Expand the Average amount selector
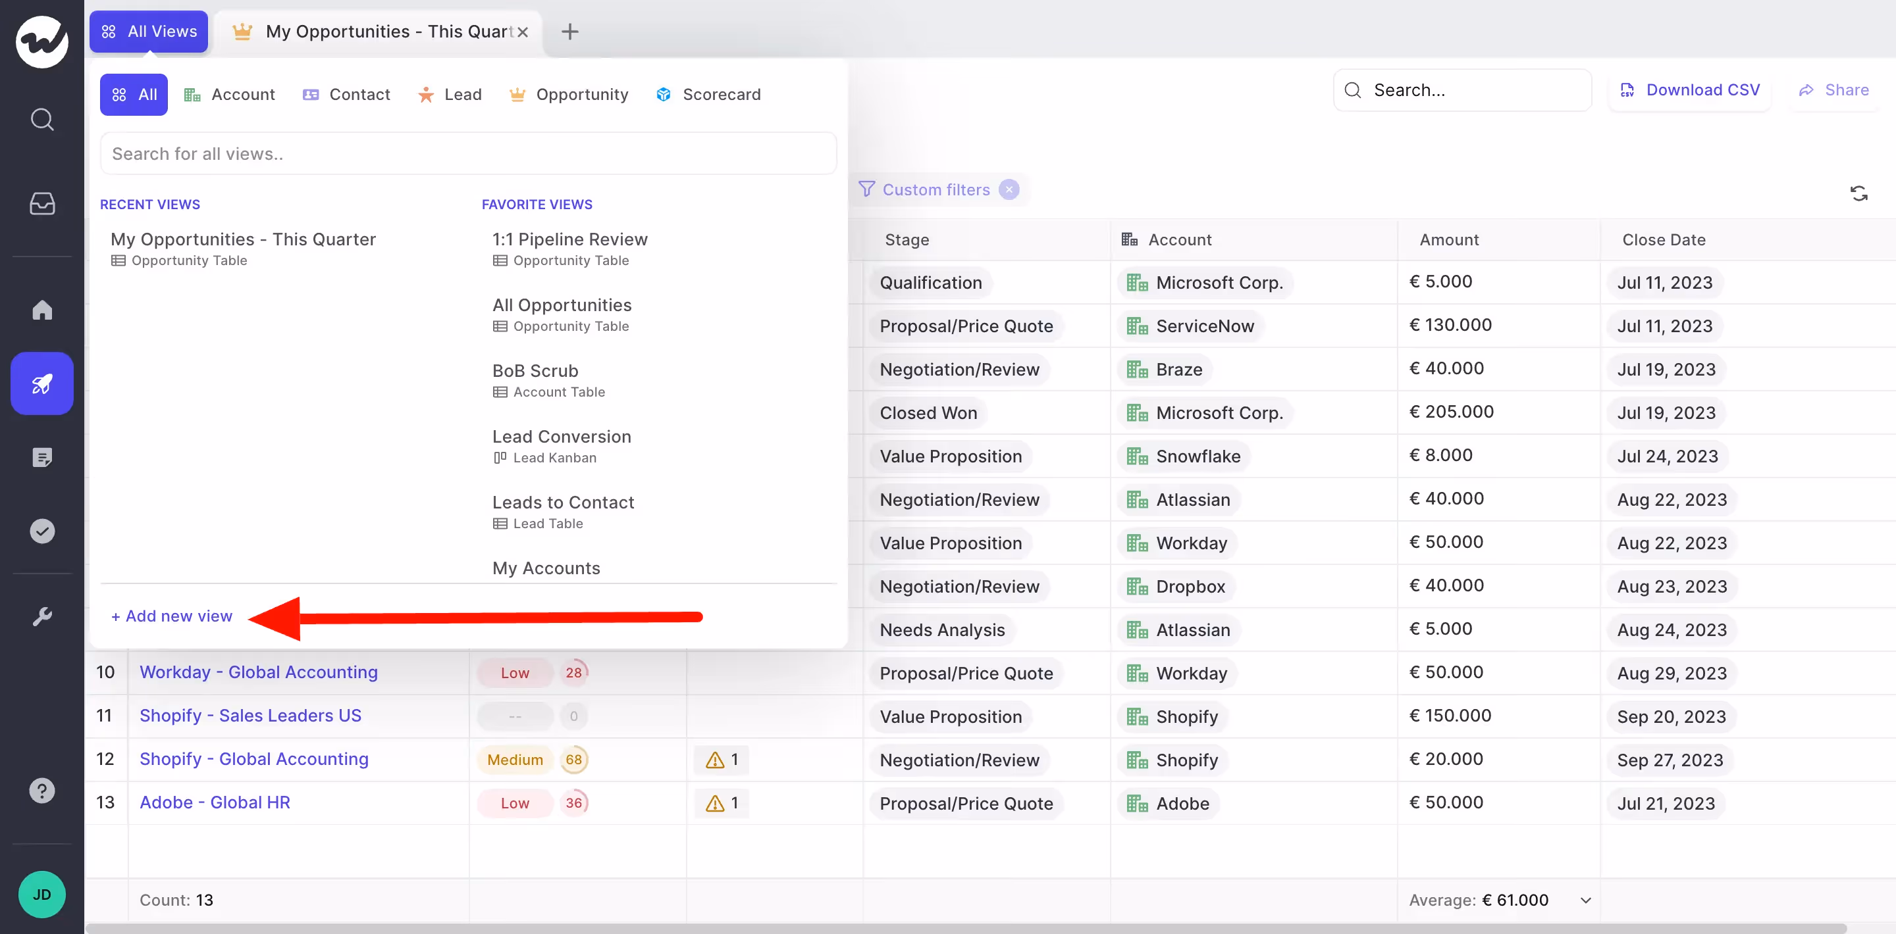Viewport: 1896px width, 934px height. (x=1586, y=899)
